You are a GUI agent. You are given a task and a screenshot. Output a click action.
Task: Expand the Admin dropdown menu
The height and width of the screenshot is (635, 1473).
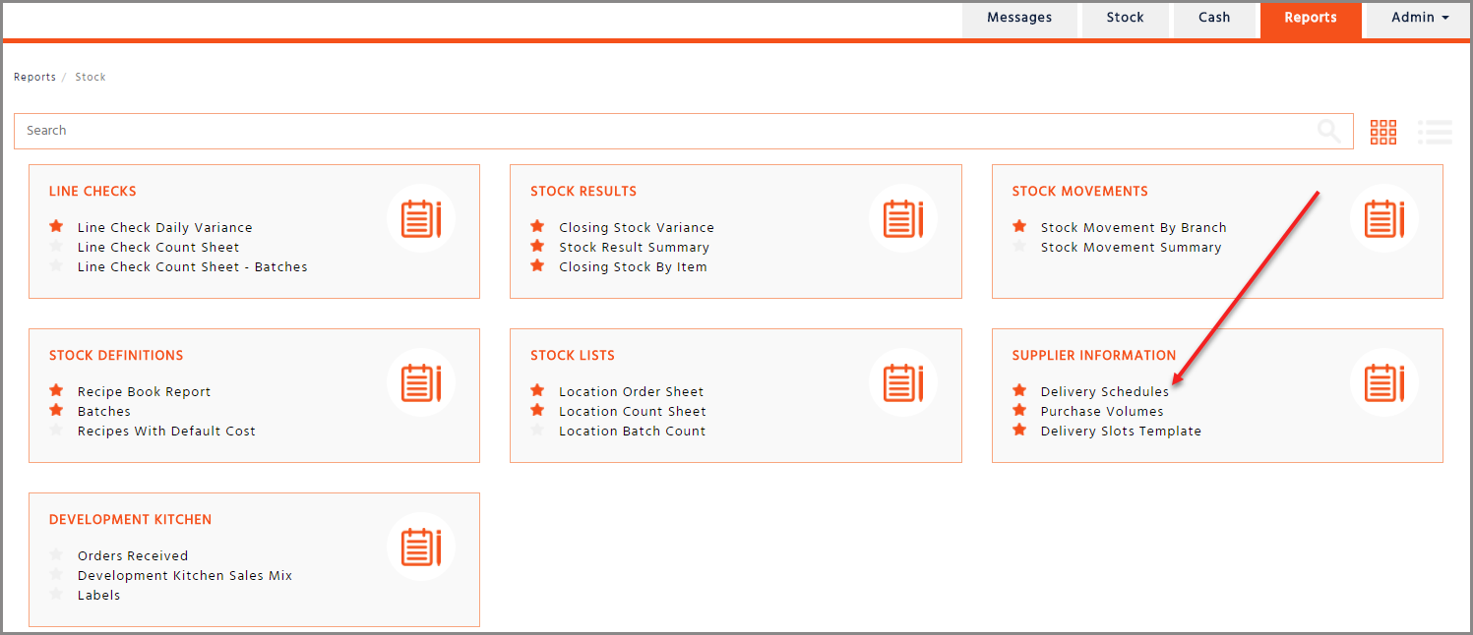point(1420,18)
